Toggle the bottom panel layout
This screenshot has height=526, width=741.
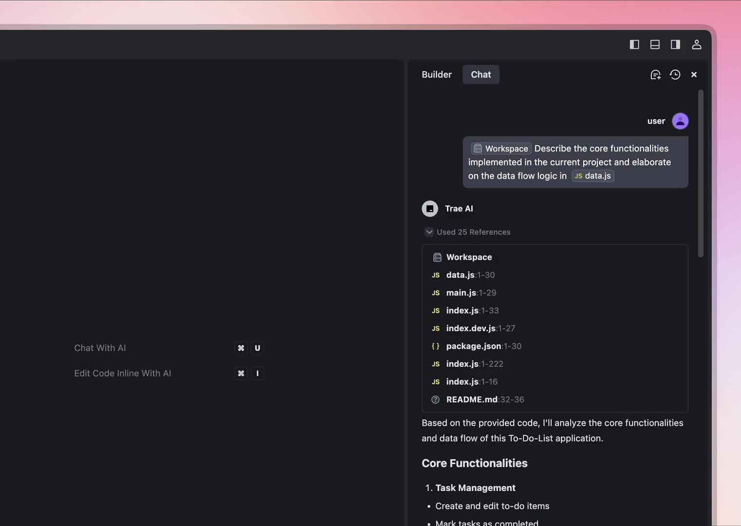click(655, 44)
